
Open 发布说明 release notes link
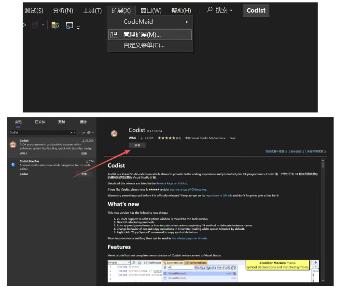click(297, 152)
